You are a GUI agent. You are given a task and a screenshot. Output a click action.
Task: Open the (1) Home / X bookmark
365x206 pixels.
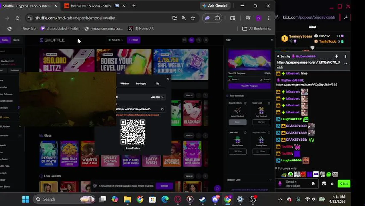141,29
